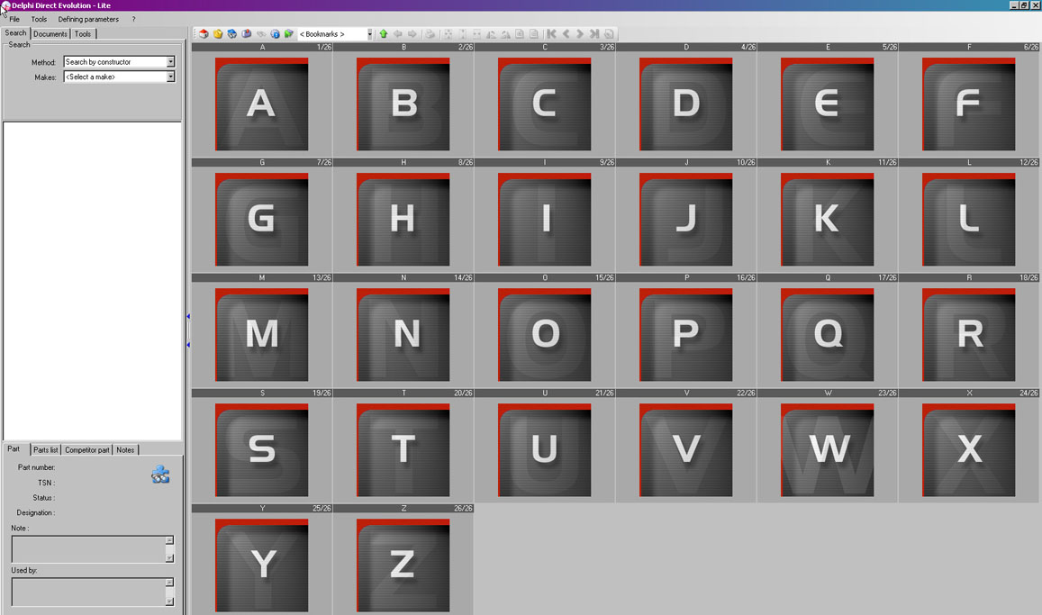Click the green up arrow toolbar icon
This screenshot has width=1042, height=615.
pos(383,34)
